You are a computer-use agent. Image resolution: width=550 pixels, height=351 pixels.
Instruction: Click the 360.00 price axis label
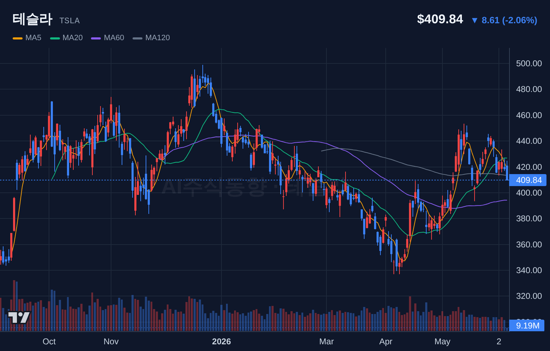[529, 245]
